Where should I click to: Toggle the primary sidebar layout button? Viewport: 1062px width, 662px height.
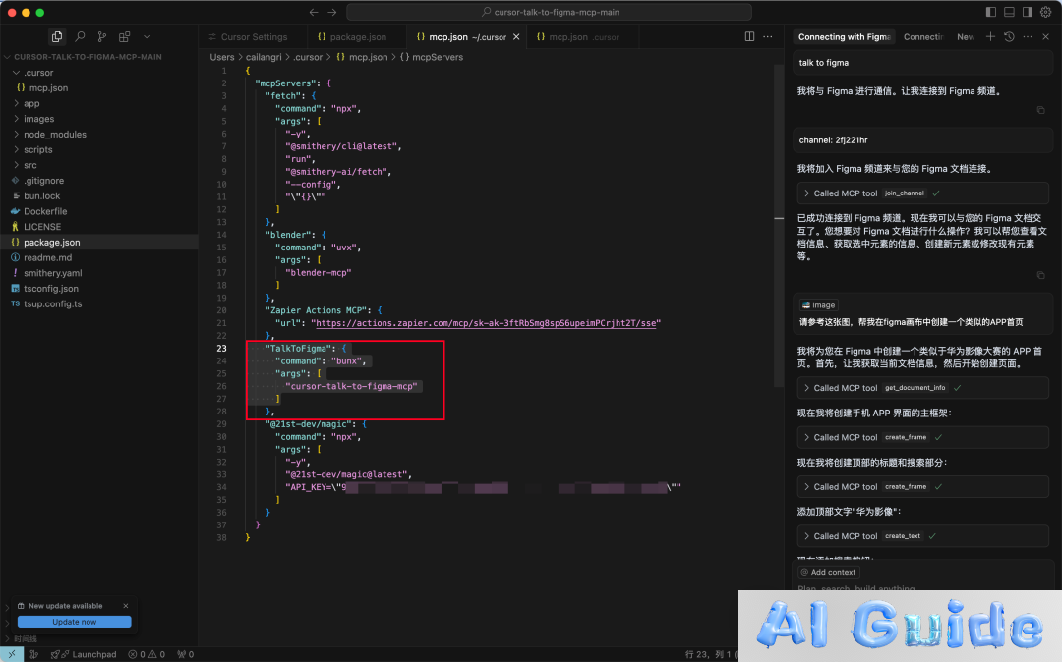point(991,12)
